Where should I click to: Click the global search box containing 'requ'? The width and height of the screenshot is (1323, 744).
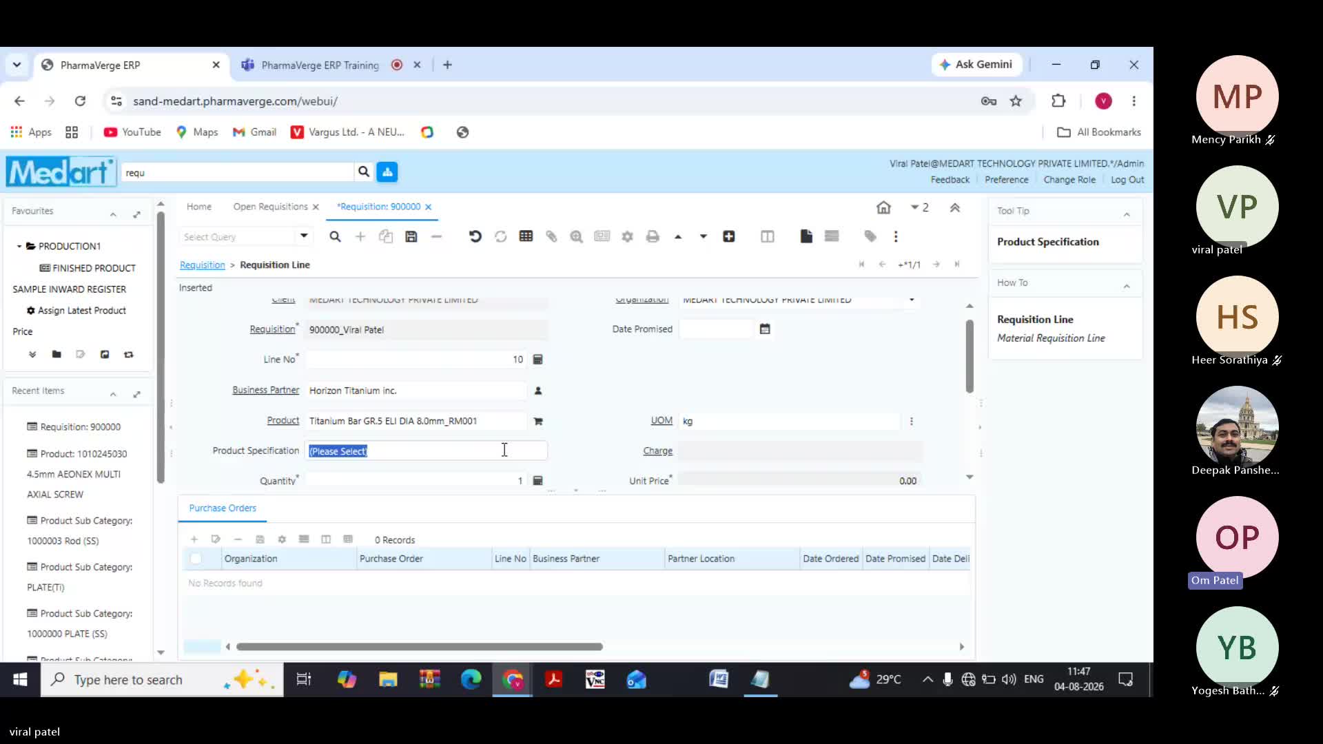[238, 172]
